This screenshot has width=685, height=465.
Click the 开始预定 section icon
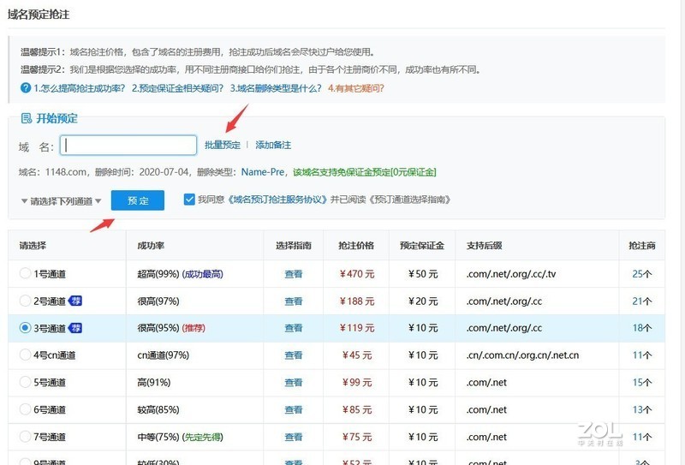pyautogui.click(x=27, y=118)
